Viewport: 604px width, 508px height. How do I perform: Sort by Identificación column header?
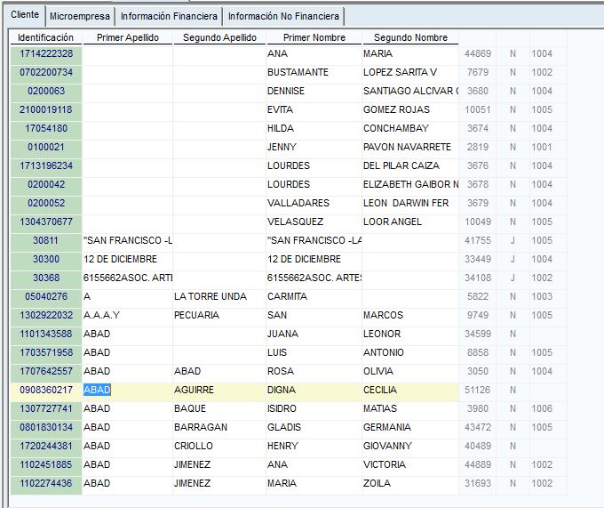(46, 37)
